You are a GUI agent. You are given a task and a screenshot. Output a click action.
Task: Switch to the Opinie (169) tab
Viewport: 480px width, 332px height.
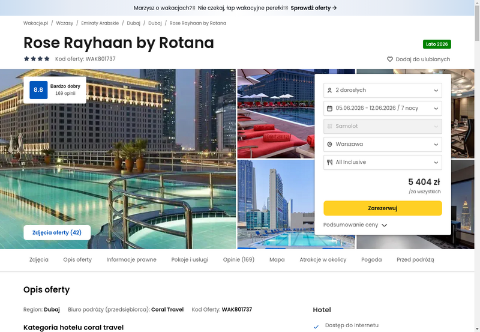point(239,260)
